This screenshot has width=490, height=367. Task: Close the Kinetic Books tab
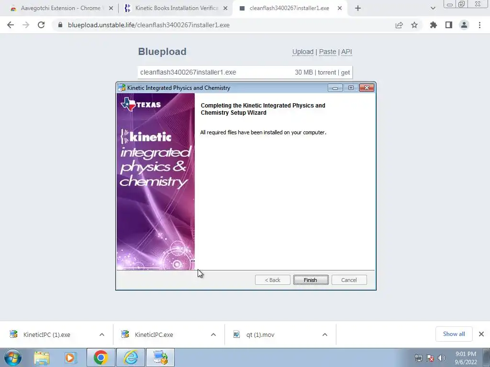tap(225, 9)
